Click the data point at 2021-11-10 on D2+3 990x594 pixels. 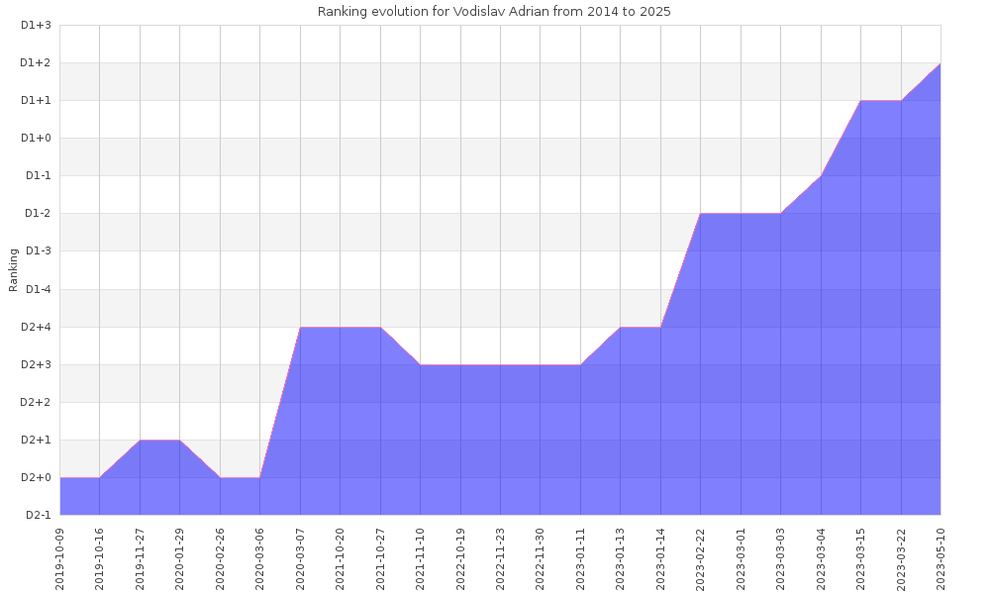pos(420,364)
